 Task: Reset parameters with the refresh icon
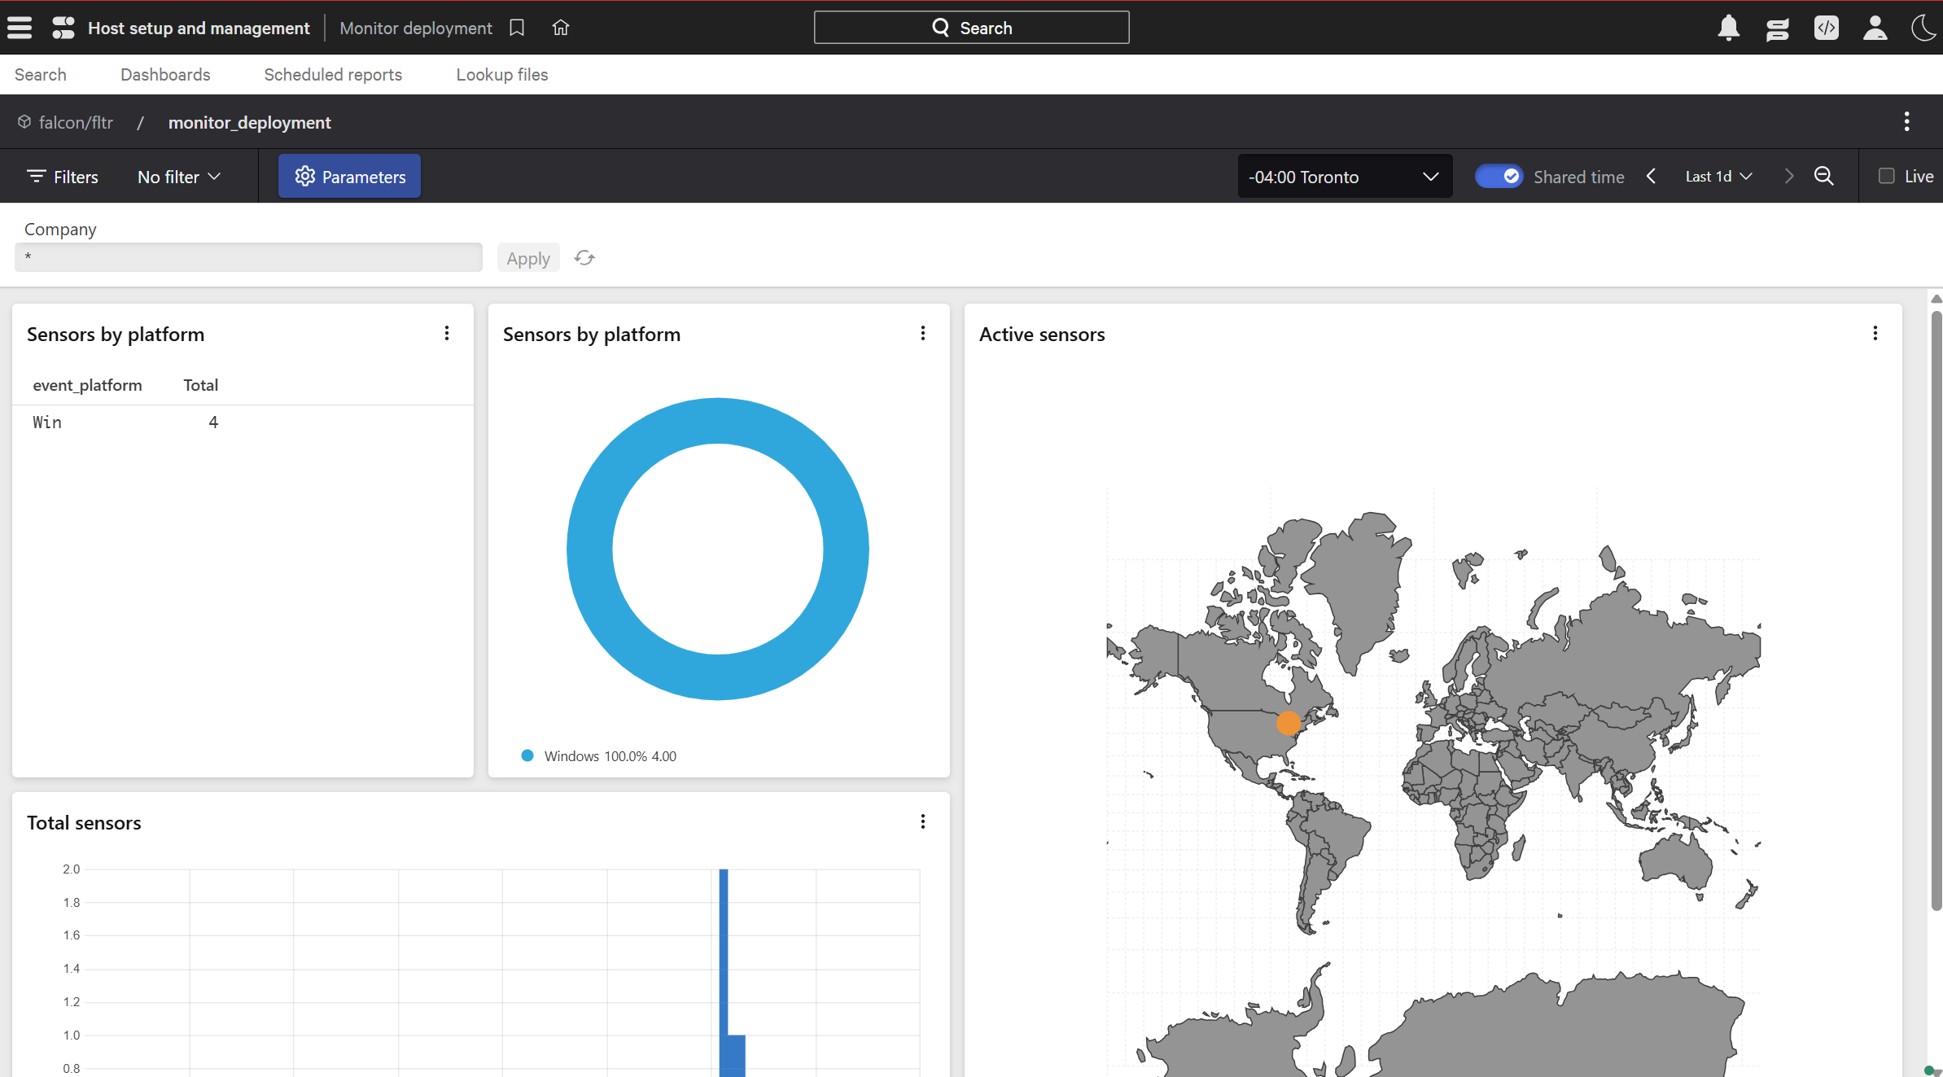pyautogui.click(x=584, y=258)
